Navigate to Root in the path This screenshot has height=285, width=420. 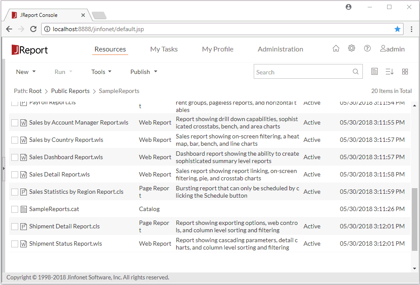tap(35, 91)
